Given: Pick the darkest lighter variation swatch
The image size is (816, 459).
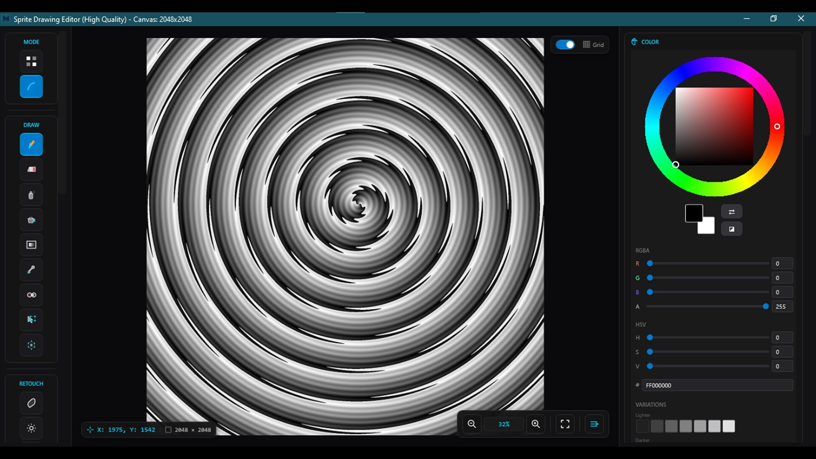Looking at the screenshot, I should pos(643,426).
